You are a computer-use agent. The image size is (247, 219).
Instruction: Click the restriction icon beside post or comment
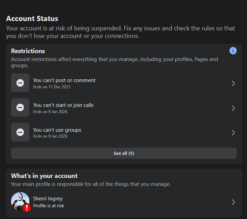pos(20,83)
